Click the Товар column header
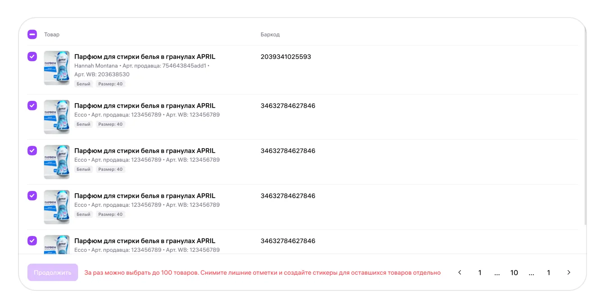 click(x=52, y=35)
